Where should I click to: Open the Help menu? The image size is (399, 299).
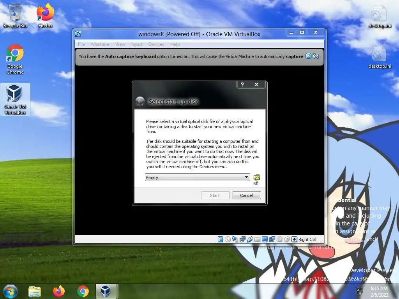point(175,44)
